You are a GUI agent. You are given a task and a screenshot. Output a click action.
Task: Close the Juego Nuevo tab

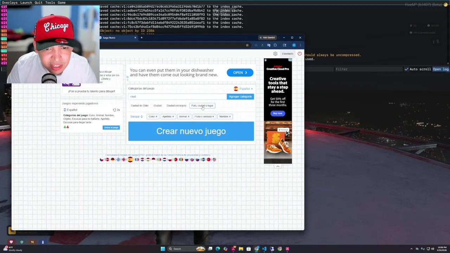click(135, 38)
